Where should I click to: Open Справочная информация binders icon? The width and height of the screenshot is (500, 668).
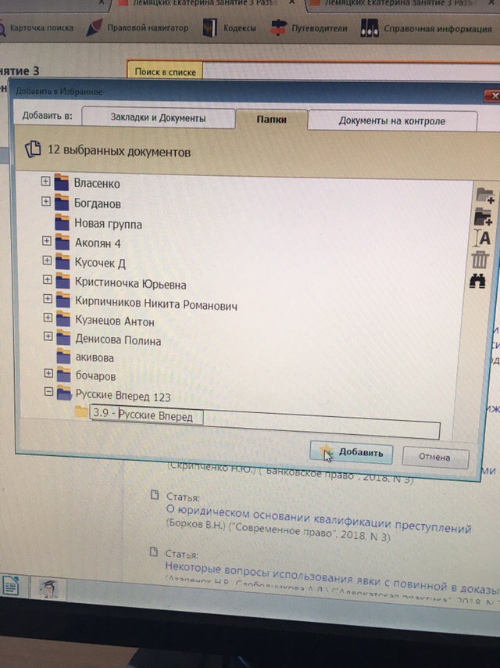(370, 28)
